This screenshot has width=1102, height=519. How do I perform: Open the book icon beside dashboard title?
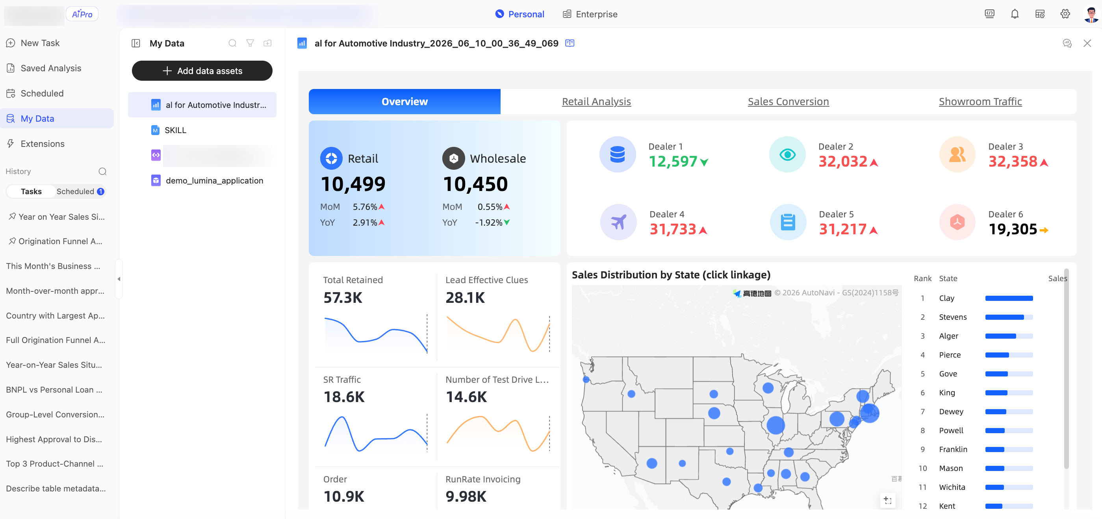(570, 43)
